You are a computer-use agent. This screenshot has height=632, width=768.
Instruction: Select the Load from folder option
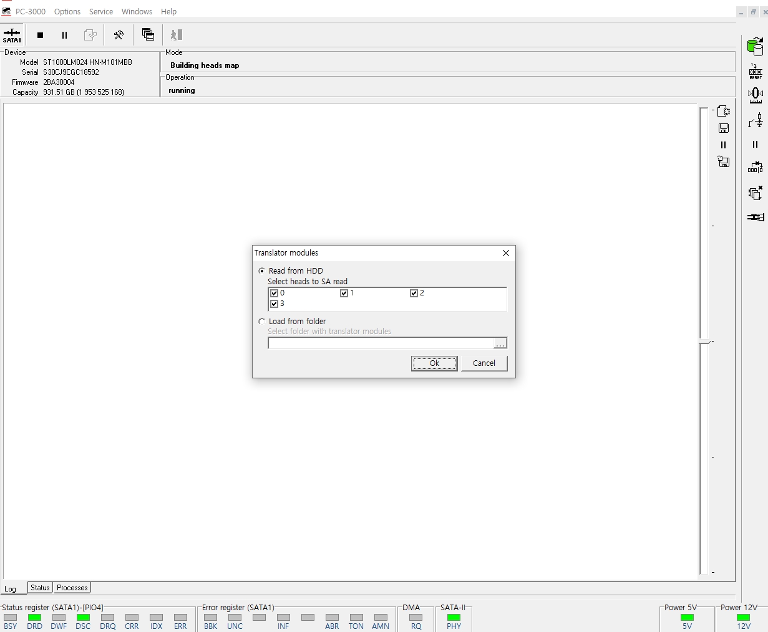(261, 322)
